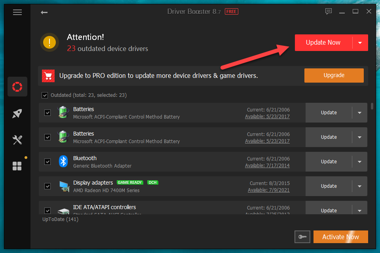
Task: Uncheck the Bluetooth driver checkbox
Action: [47, 162]
